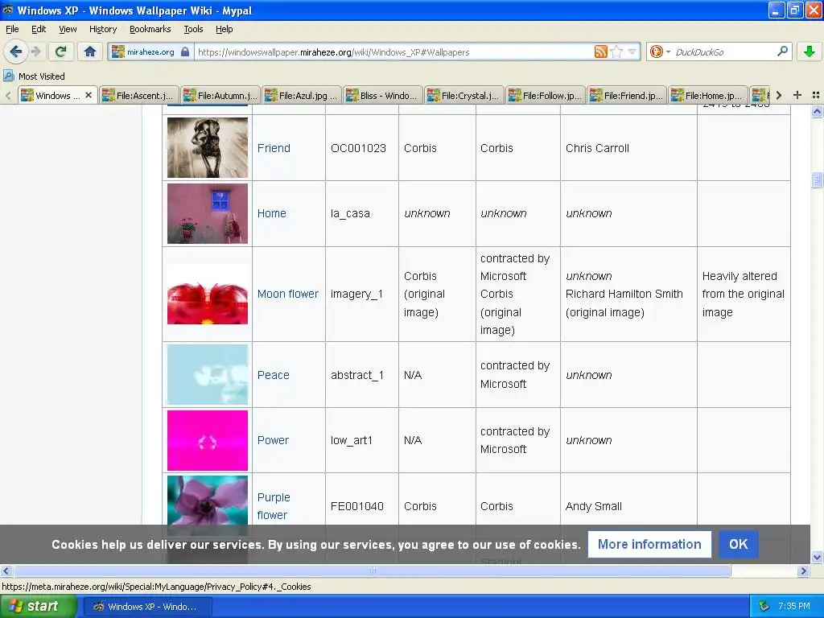Open the Power wallpaper link
Image resolution: width=824 pixels, height=618 pixels.
(273, 440)
